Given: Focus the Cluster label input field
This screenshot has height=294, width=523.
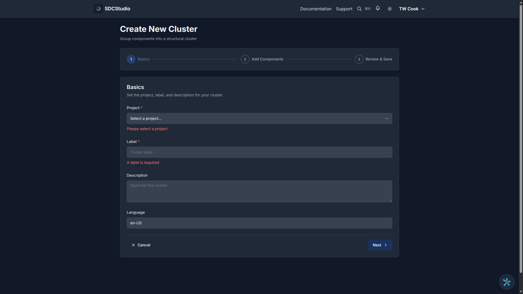Looking at the screenshot, I should (x=259, y=152).
